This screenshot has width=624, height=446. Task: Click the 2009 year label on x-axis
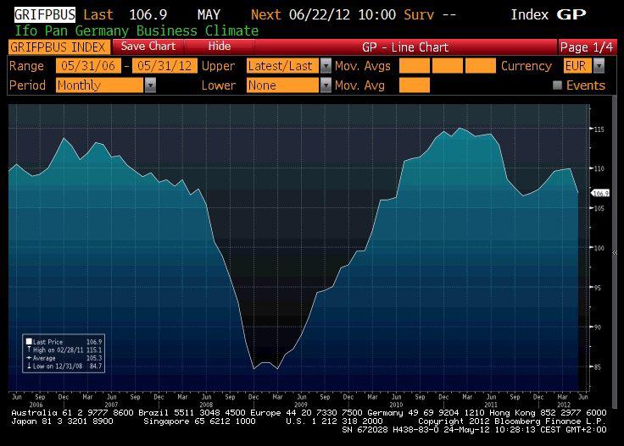click(301, 405)
